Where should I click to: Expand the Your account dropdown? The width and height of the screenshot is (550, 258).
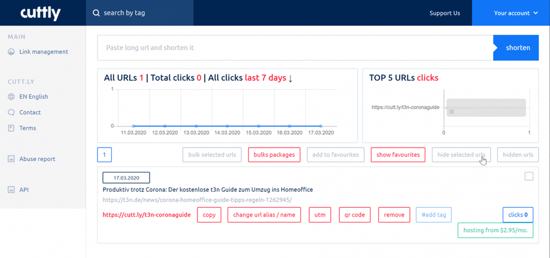pyautogui.click(x=511, y=13)
